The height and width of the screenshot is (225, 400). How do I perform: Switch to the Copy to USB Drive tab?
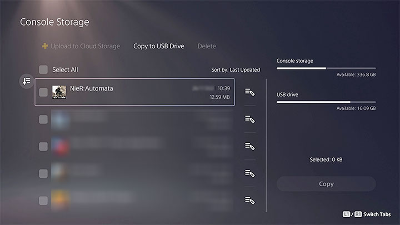pos(158,46)
